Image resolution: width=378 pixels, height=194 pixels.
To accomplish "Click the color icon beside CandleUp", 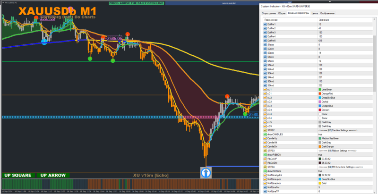I will click(x=266, y=138).
